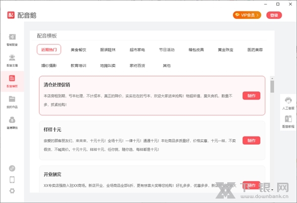Image resolution: width=297 pixels, height=203 pixels.
Task: Click the mobile phone icon in the sidebar
Action: pos(12,180)
